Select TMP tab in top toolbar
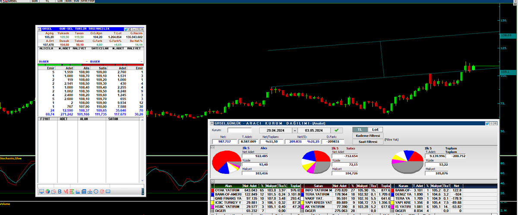518x215 pixels. [x=91, y=1]
